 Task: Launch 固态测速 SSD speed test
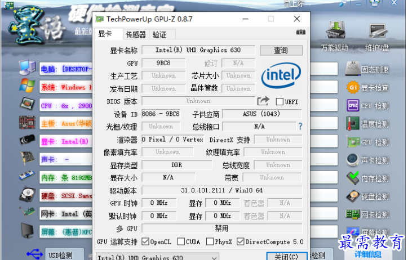pos(367,69)
